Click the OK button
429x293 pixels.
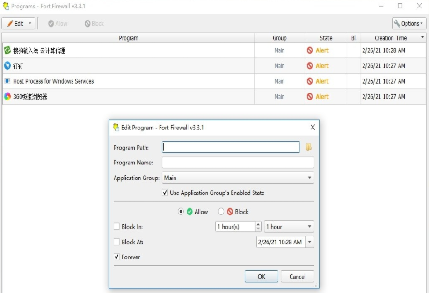tap(262, 276)
